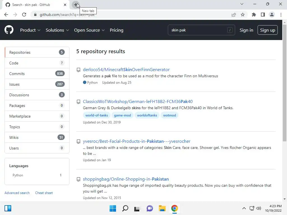The height and width of the screenshot is (215, 287).
Task: Click the game-mod topic tag
Action: click(122, 115)
